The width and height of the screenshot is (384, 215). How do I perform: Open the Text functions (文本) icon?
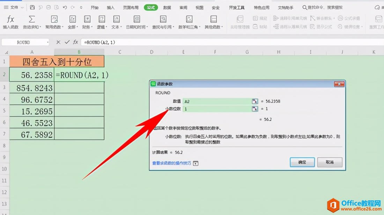point(116,19)
